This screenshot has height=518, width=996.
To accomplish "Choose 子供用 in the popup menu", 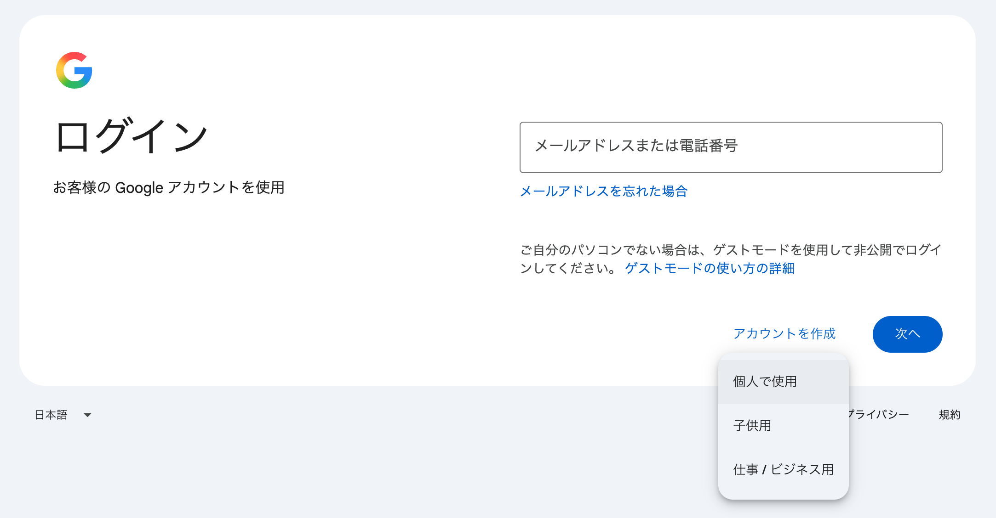I will point(783,426).
